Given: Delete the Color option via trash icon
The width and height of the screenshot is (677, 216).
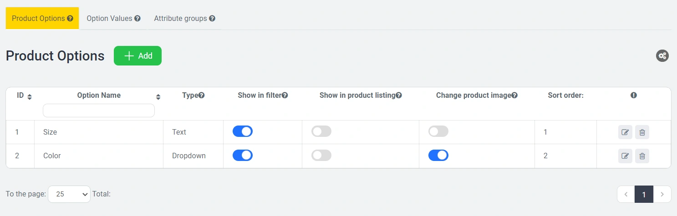Looking at the screenshot, I should pyautogui.click(x=642, y=156).
